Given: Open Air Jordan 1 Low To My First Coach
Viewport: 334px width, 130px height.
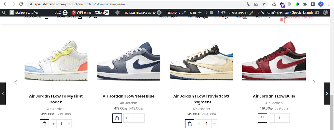Looking at the screenshot, I should tap(56, 99).
